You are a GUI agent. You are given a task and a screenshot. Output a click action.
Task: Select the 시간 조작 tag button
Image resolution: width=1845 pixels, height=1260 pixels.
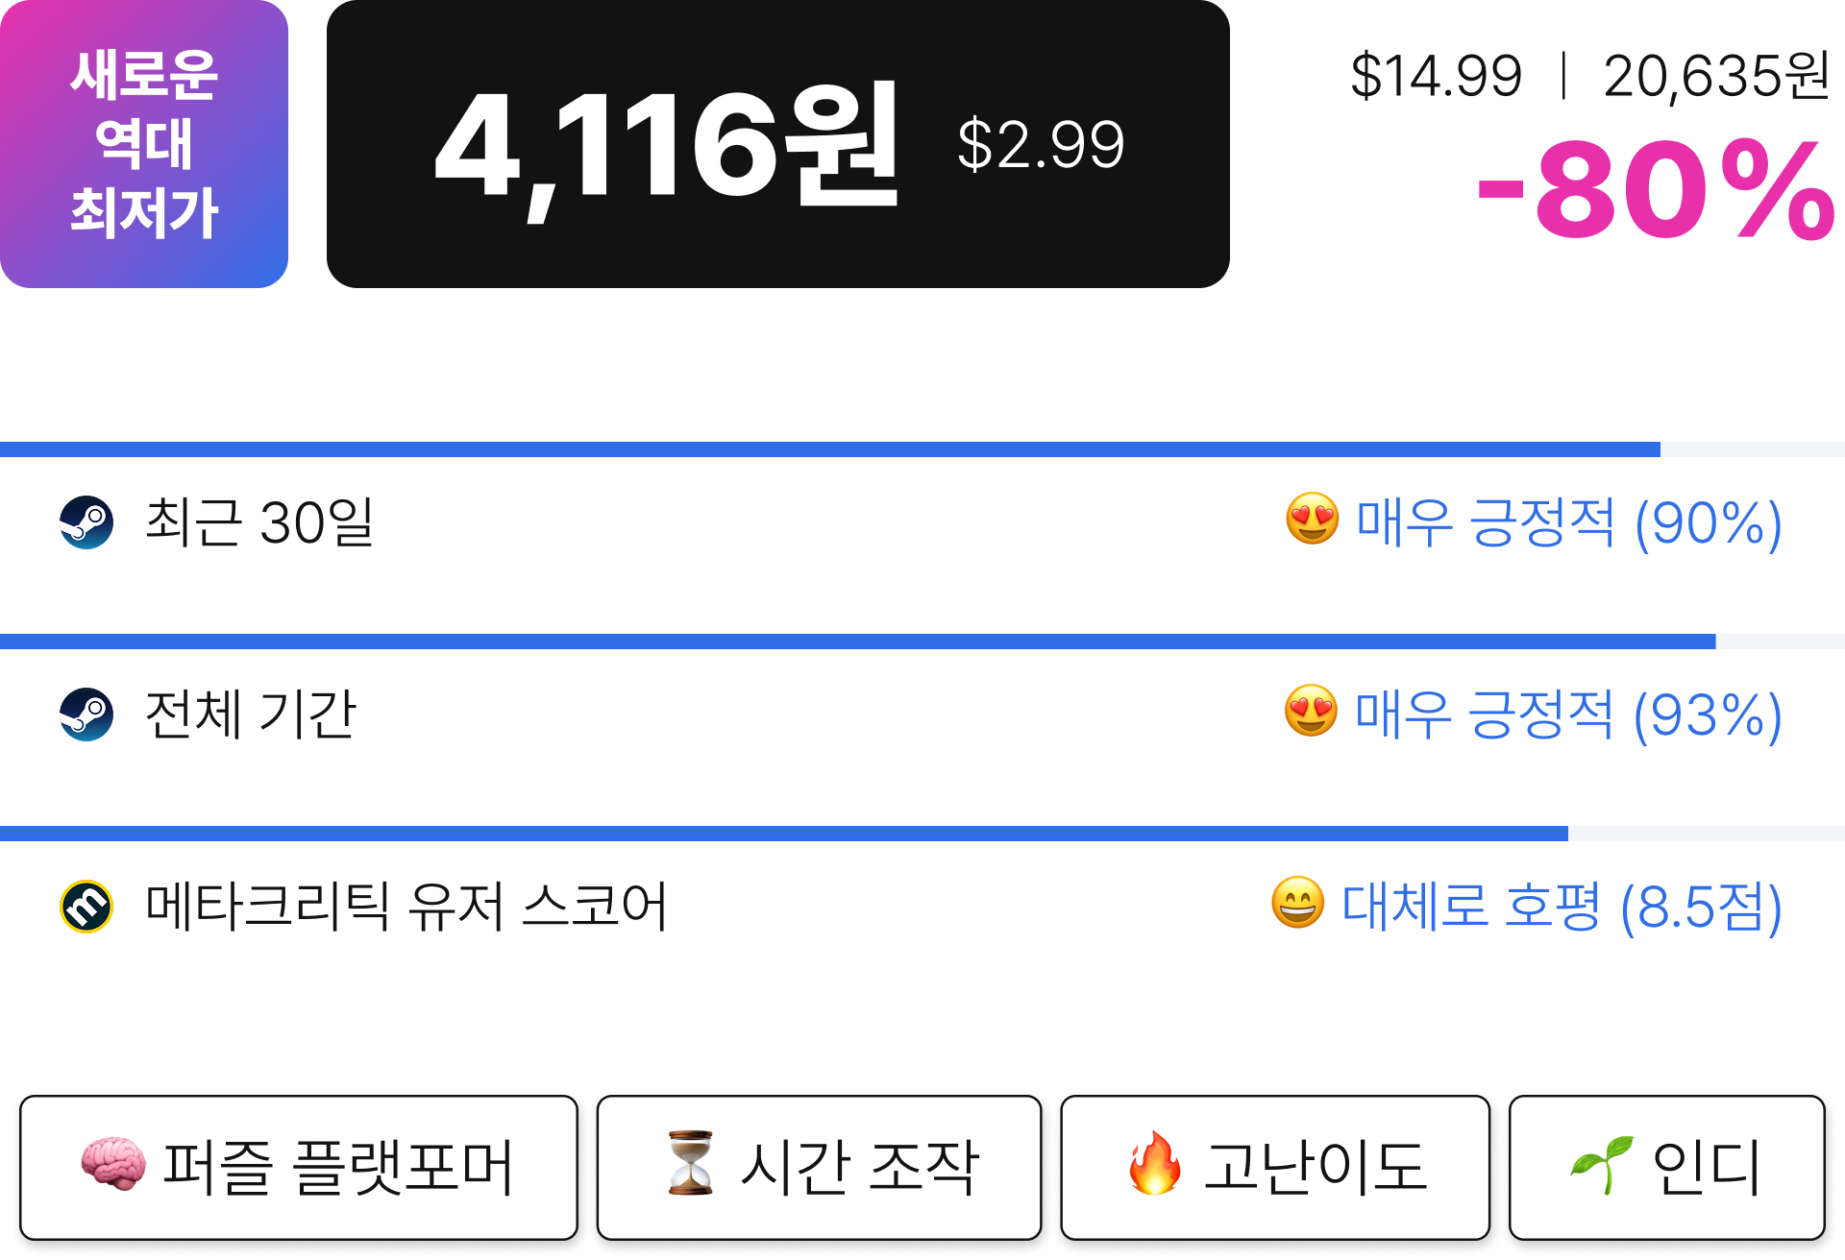coord(819,1168)
